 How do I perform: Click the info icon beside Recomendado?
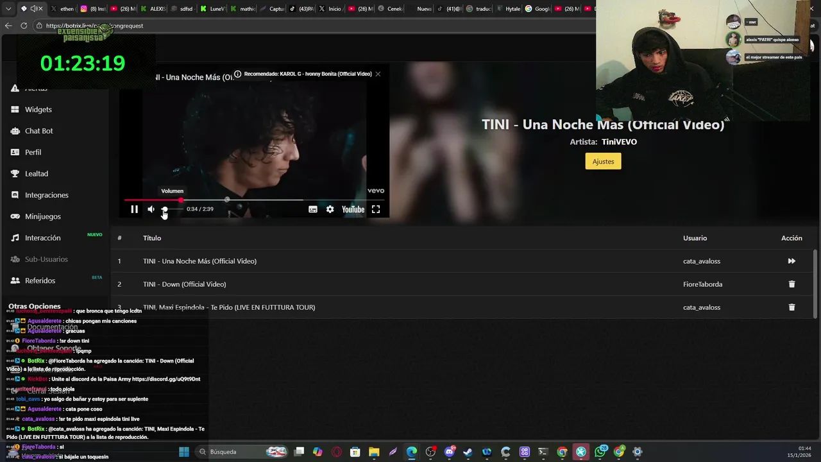point(237,74)
